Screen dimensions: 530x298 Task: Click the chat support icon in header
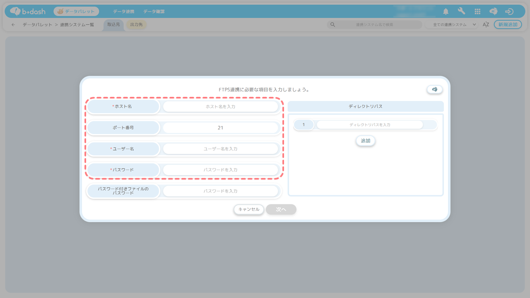coord(493,12)
